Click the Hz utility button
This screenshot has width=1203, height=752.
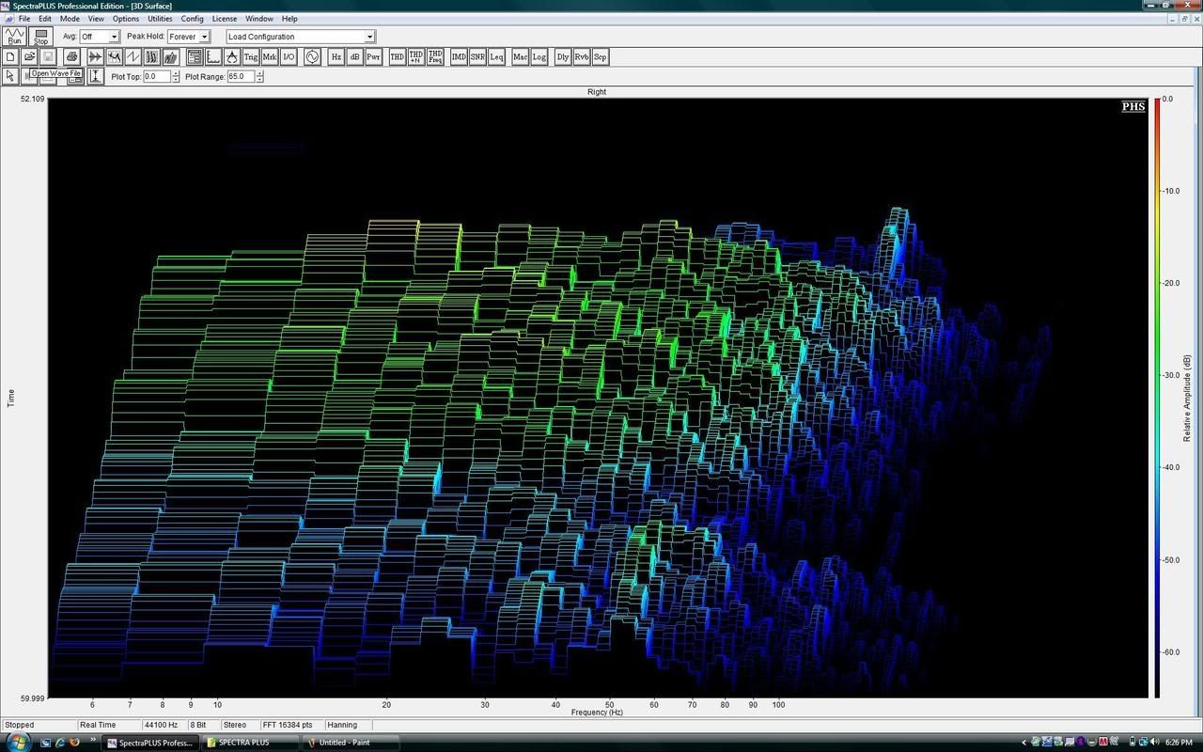[x=336, y=57]
